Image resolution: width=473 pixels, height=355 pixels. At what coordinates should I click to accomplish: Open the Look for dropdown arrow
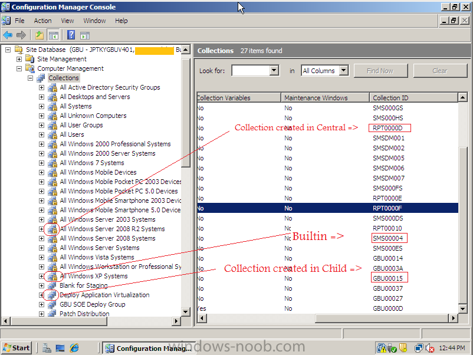tap(274, 71)
